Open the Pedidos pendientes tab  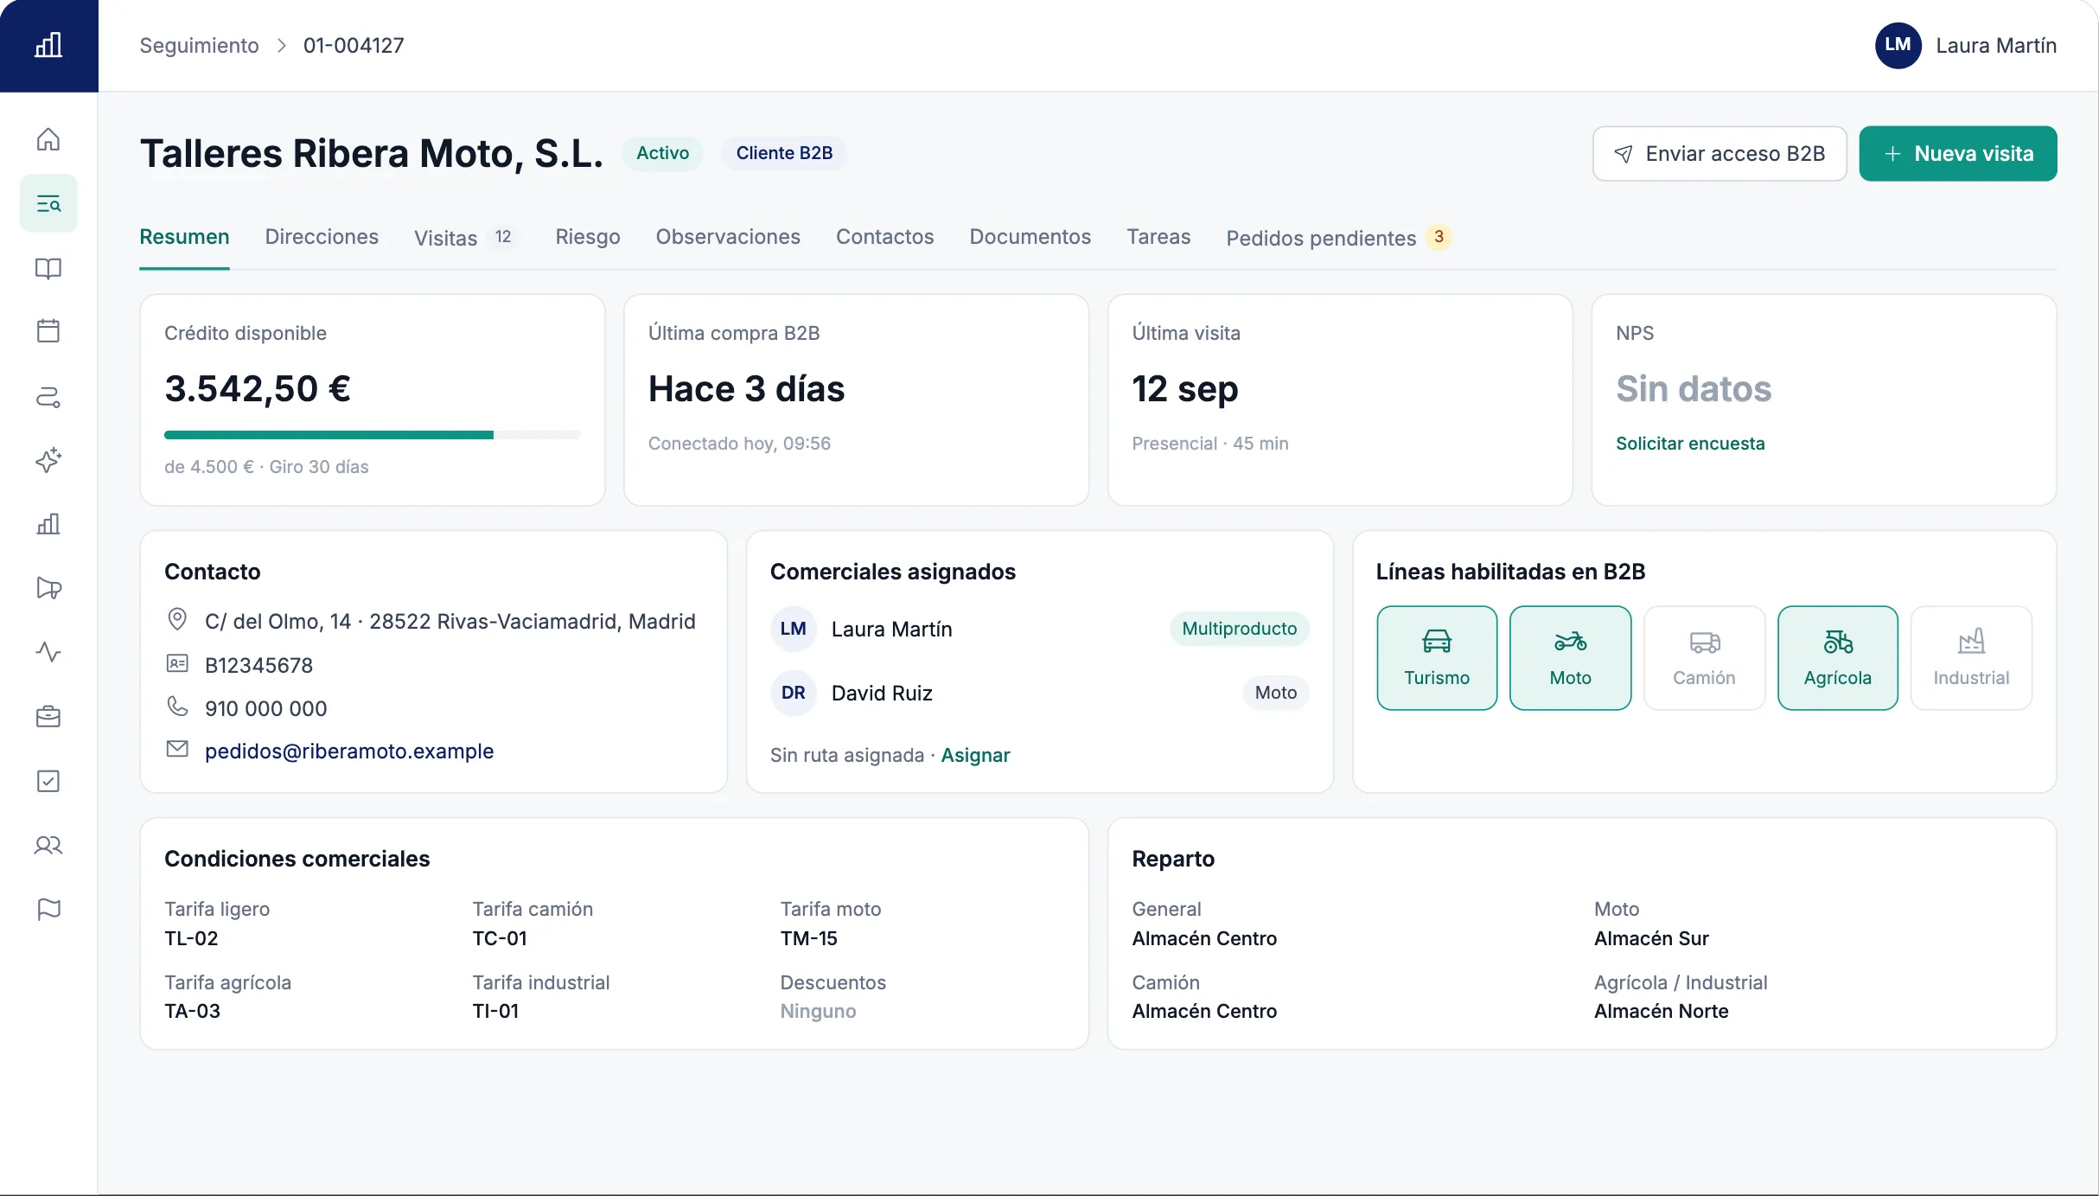[x=1338, y=237]
